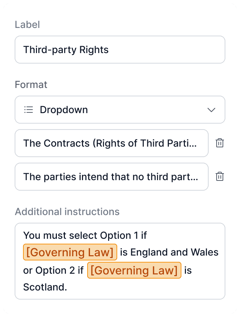Click the 'Label' heading text
This screenshot has height=317, width=240.
tap(27, 25)
